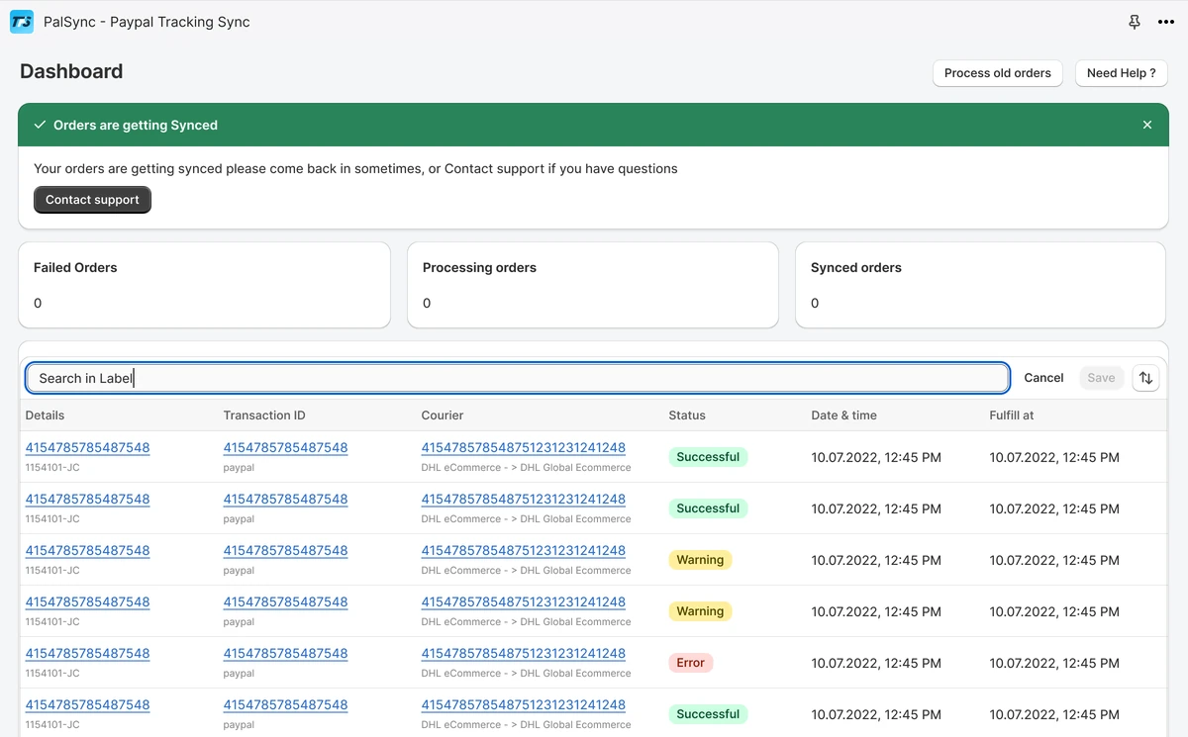Click the Dashboard page heading
The height and width of the screenshot is (737, 1188).
(x=71, y=71)
